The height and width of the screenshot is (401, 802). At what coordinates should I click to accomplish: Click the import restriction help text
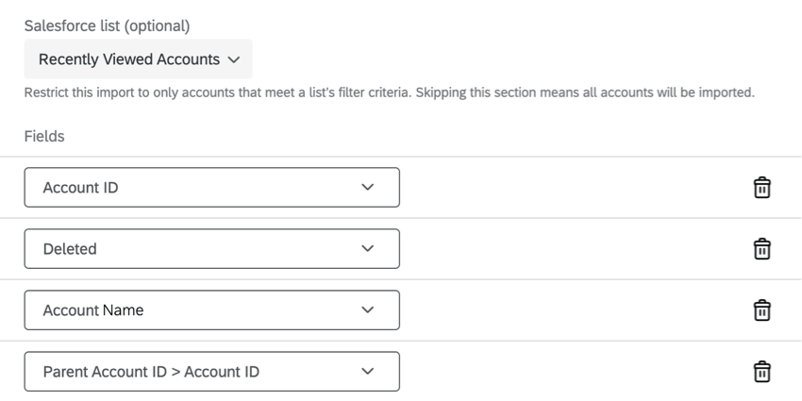[390, 92]
